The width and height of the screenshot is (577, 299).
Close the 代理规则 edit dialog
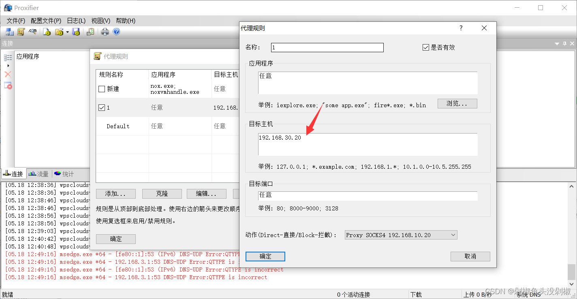coord(484,28)
